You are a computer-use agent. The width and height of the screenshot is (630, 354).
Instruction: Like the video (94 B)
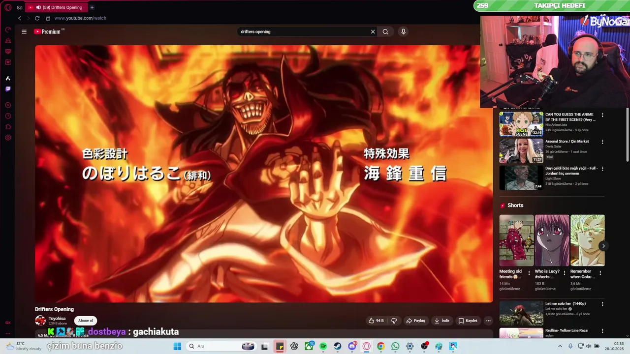point(377,321)
